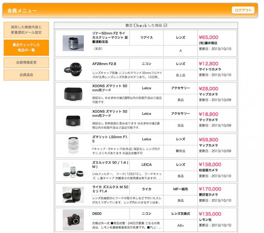Click the ズミルックス 50 / 1.4 (M) title
This screenshot has width=264, height=233.
point(110,164)
